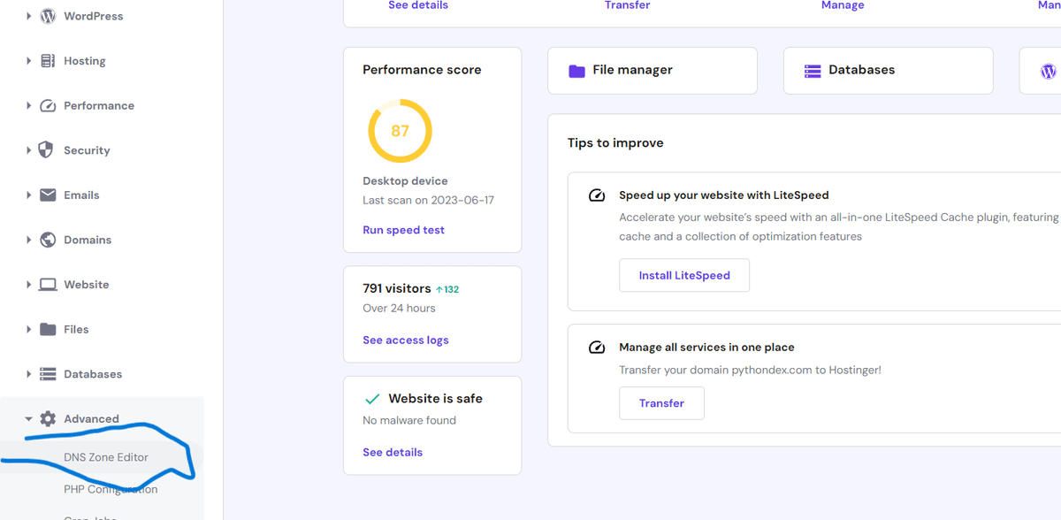Click the Emails envelope icon
The width and height of the screenshot is (1061, 520).
[48, 195]
